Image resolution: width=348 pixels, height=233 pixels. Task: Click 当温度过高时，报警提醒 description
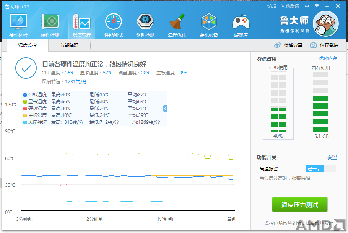(x=285, y=178)
